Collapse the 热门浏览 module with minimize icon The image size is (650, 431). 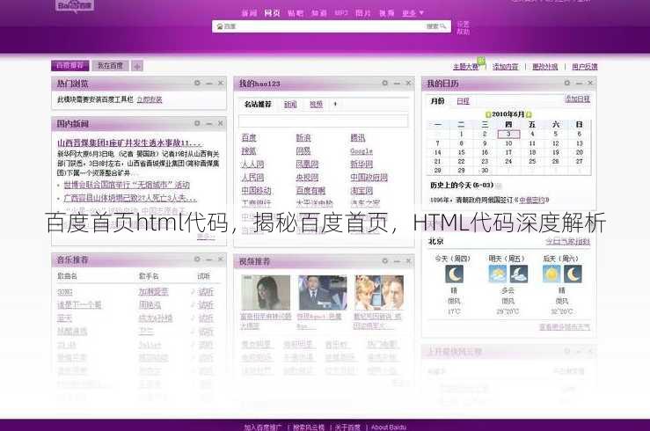(x=209, y=84)
